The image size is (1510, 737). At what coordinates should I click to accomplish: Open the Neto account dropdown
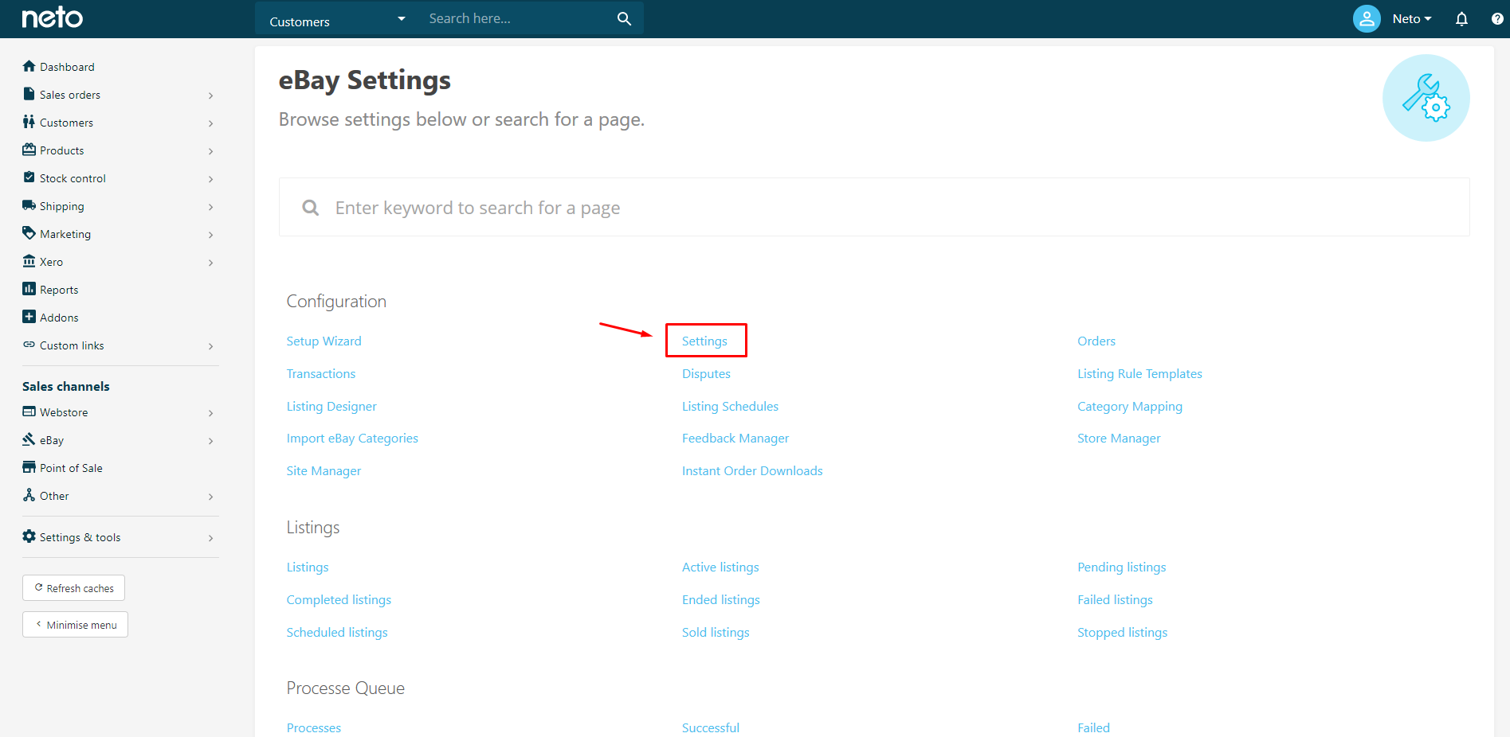(1411, 19)
